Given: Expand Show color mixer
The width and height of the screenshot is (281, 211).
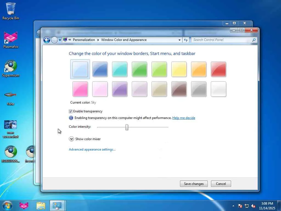Looking at the screenshot, I should [x=71, y=139].
